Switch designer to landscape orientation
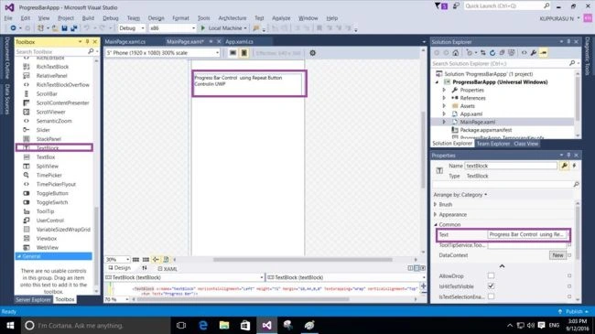Screen dimensions: 595x334 [x=233, y=53]
